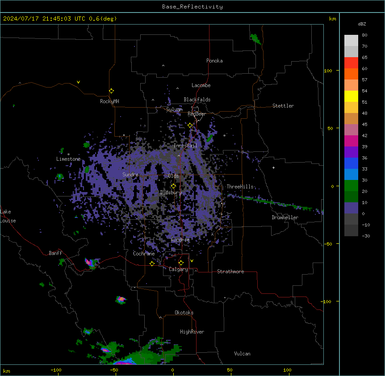Click the yellow V marker east of Calgary

192,261
